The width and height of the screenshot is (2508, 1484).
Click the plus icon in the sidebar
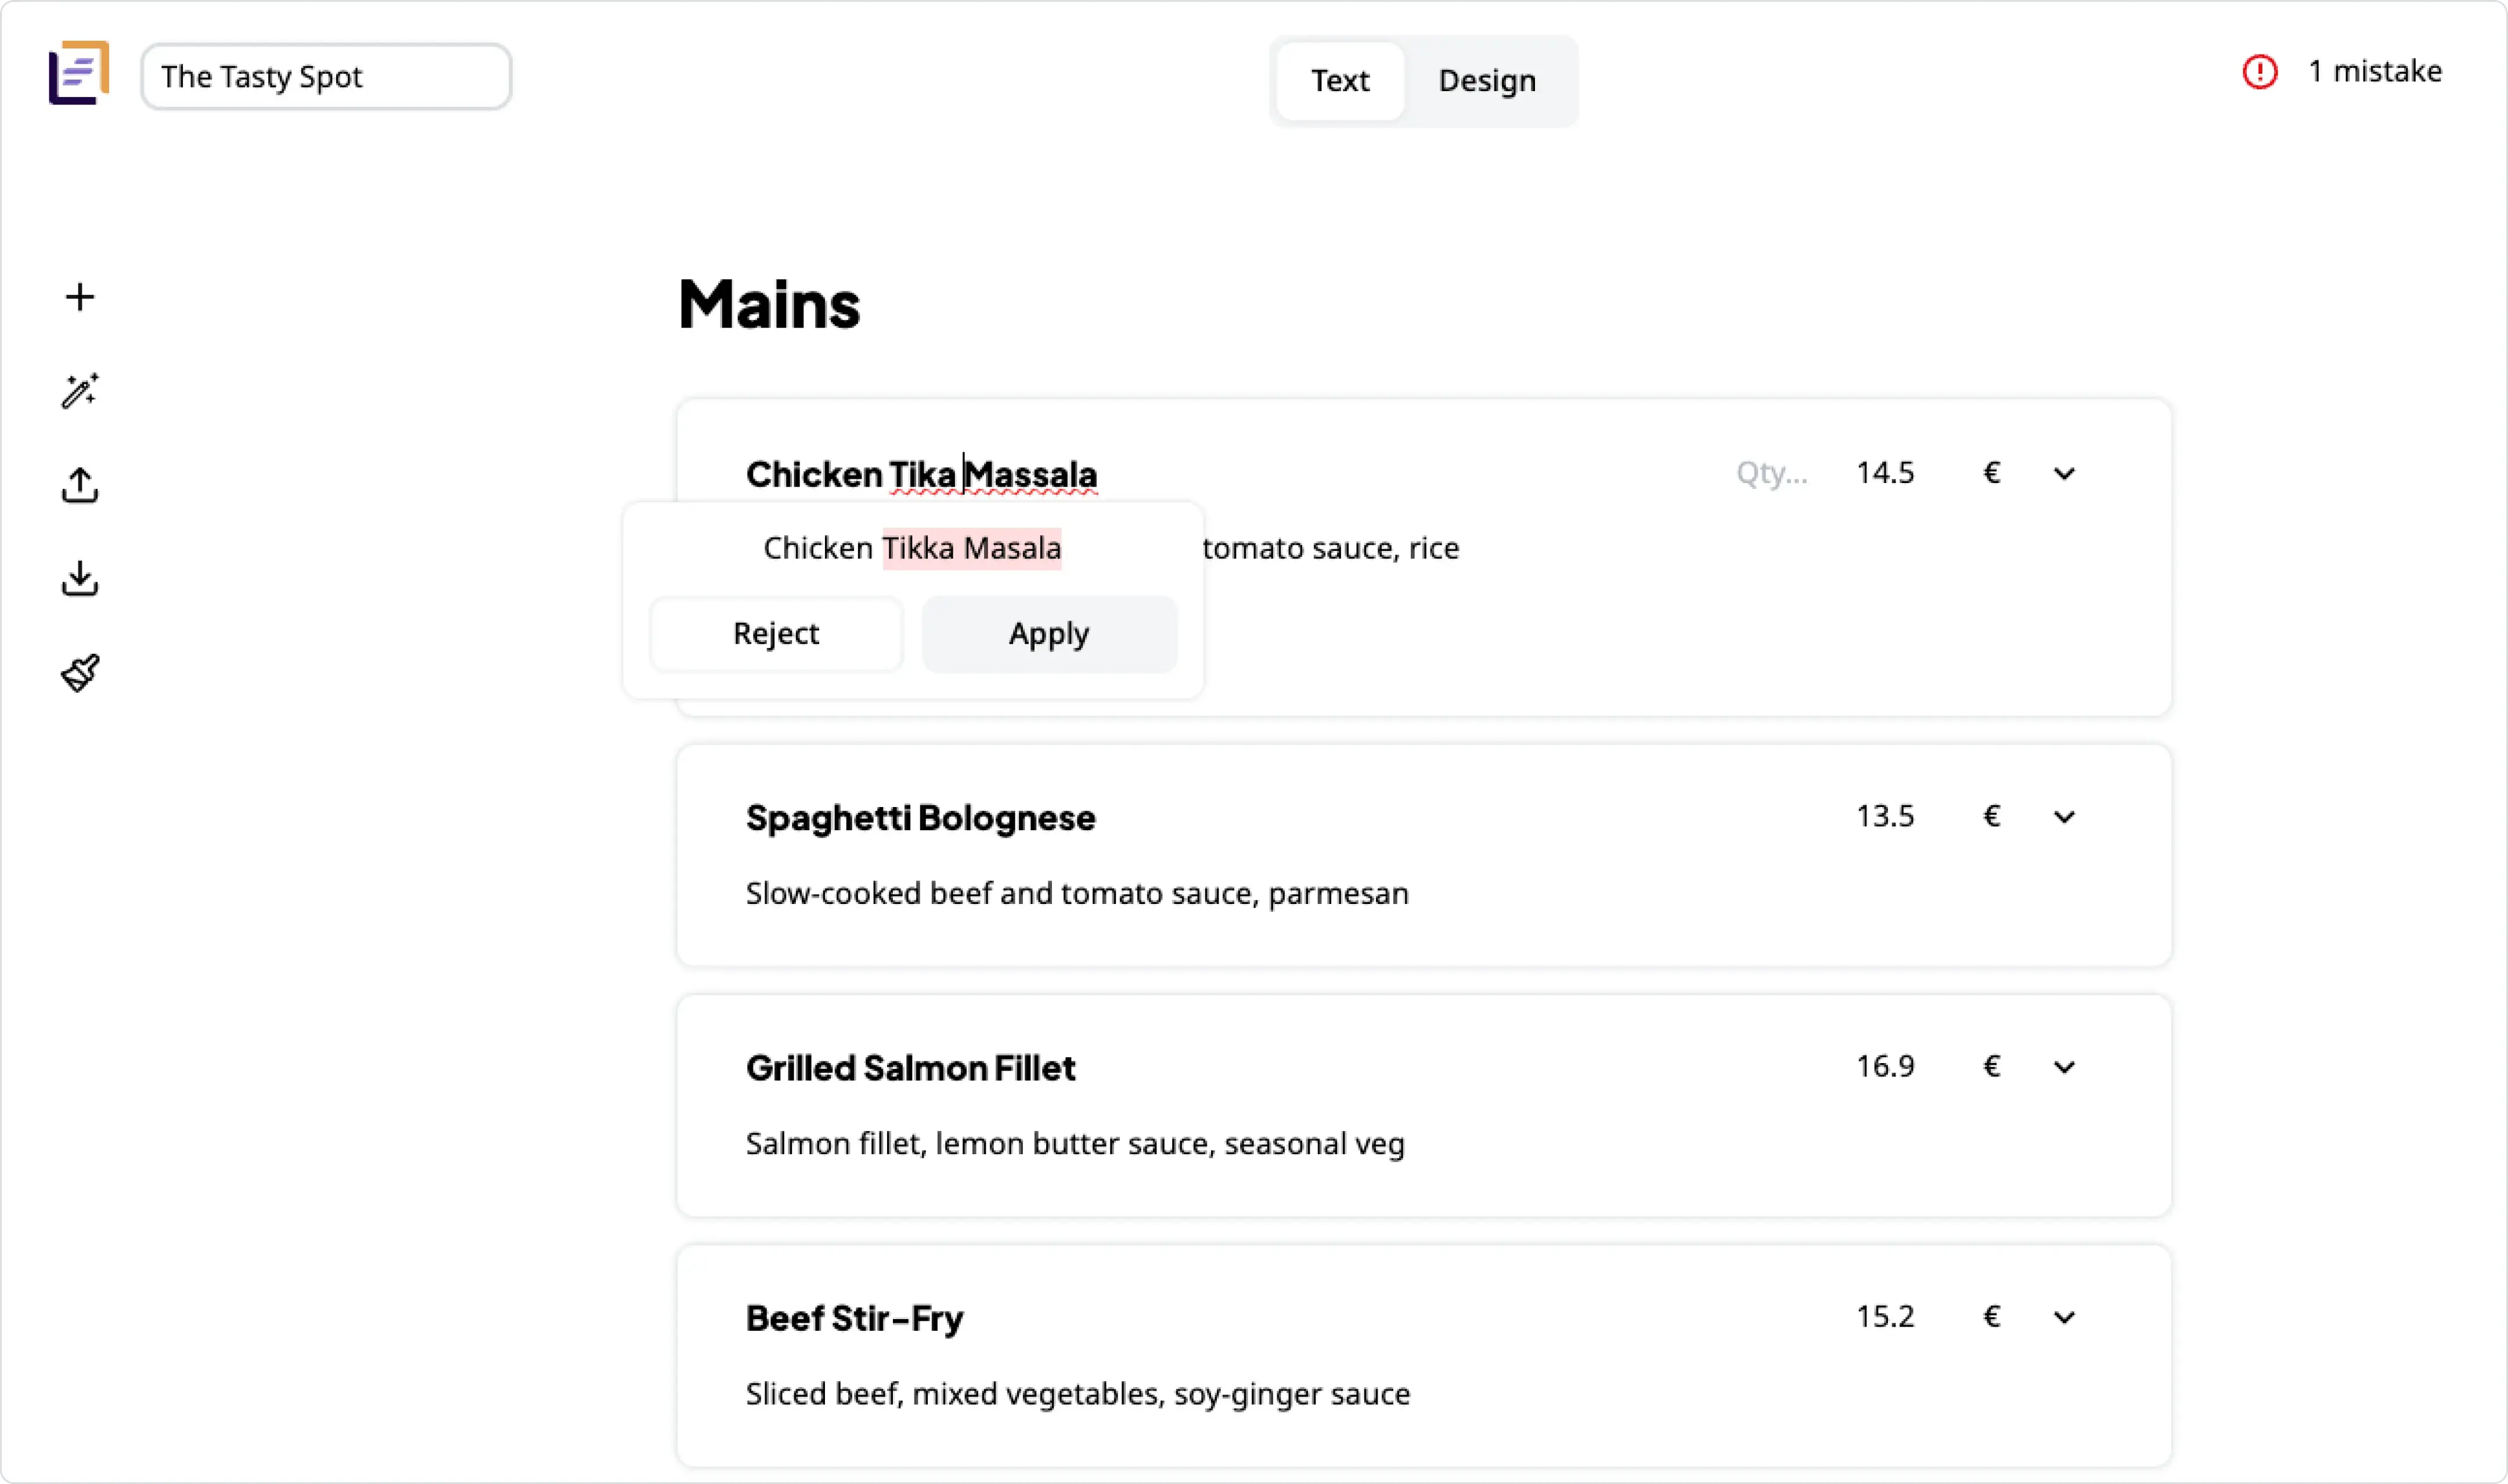point(80,297)
